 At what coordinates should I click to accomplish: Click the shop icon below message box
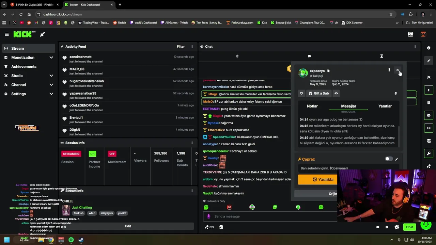tap(221, 227)
